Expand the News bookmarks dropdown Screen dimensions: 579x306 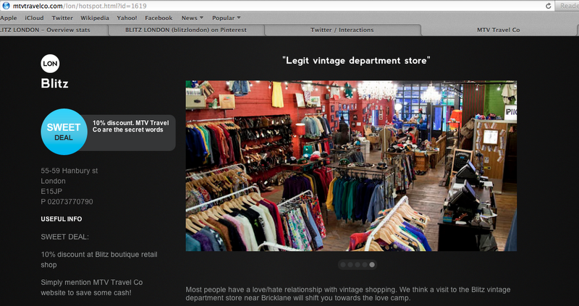[x=193, y=17]
